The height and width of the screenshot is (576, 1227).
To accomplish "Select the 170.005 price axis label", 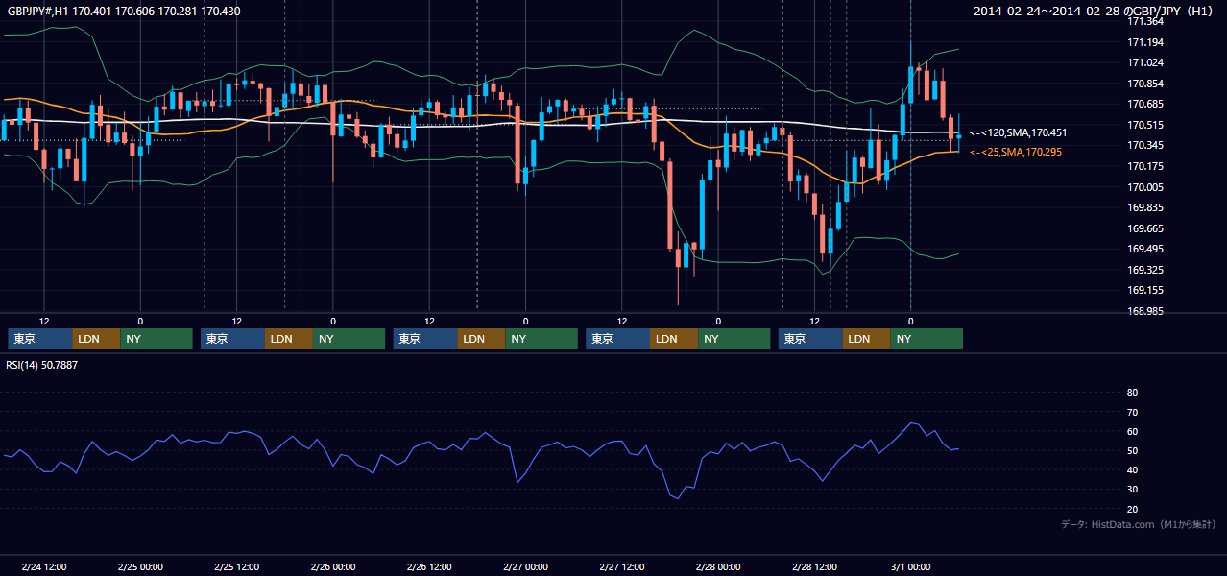I will pos(1145,187).
